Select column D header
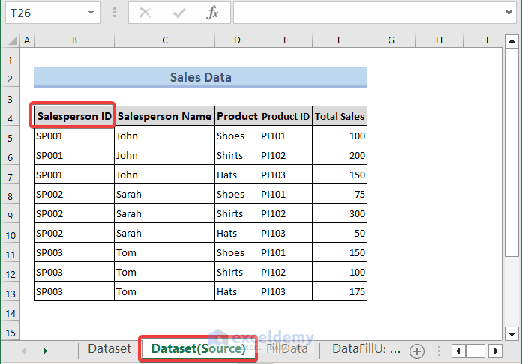 [237, 40]
